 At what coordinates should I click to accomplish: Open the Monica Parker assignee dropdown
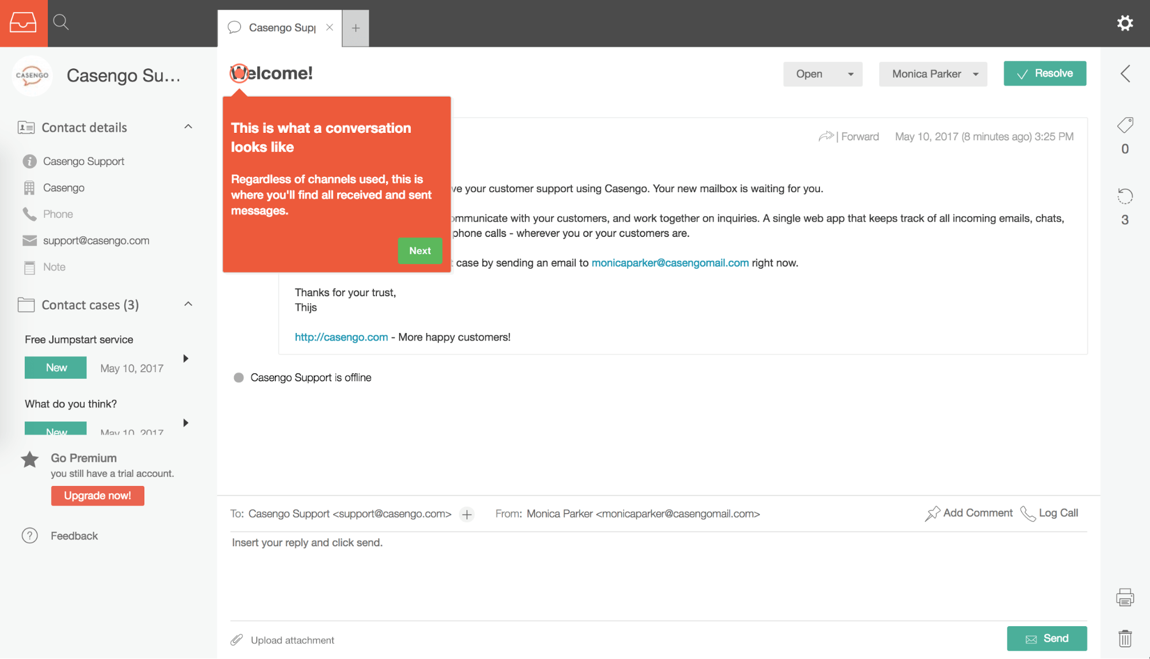point(933,74)
